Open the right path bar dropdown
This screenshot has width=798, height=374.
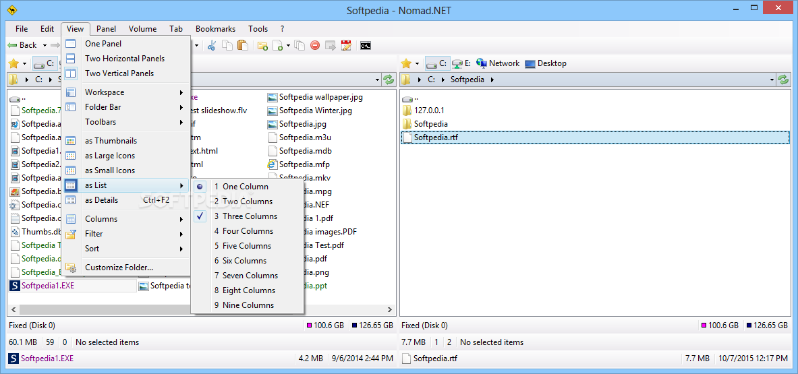[x=772, y=80]
